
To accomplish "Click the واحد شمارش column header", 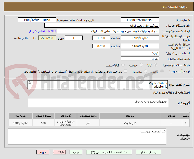I will point(88,116).
